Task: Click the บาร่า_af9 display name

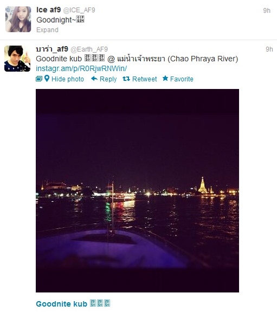Action: pyautogui.click(x=52, y=49)
